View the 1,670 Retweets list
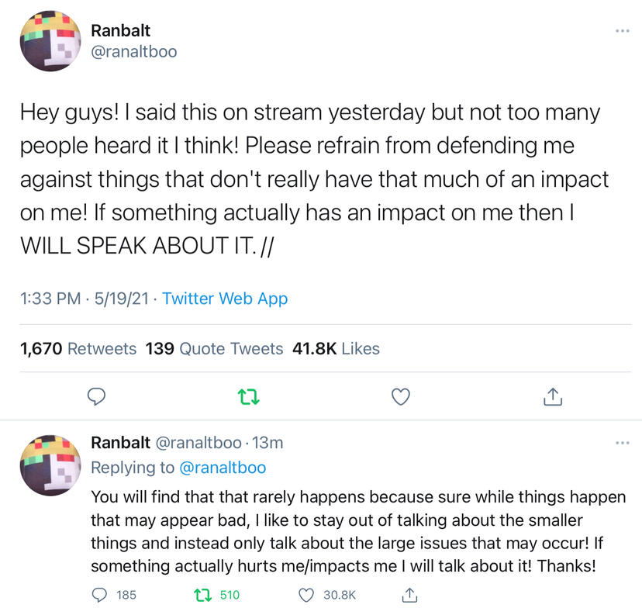The height and width of the screenshot is (608, 642). [x=78, y=349]
